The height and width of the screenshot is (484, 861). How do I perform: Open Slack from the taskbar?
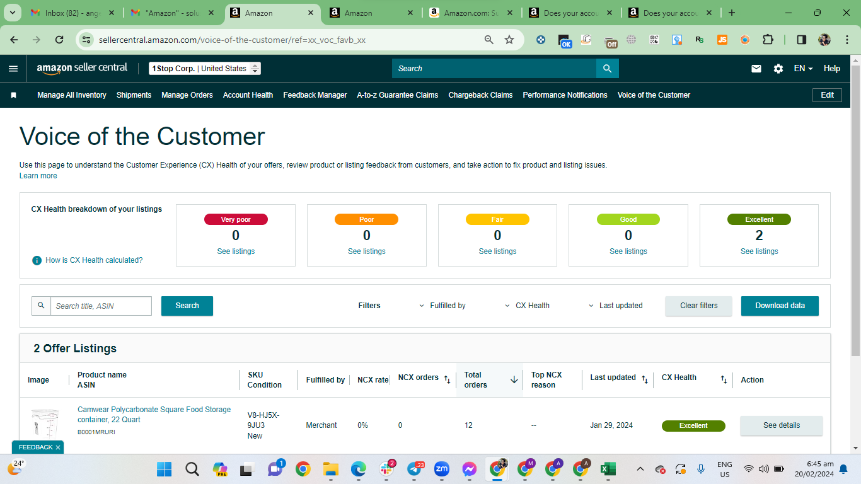click(386, 469)
